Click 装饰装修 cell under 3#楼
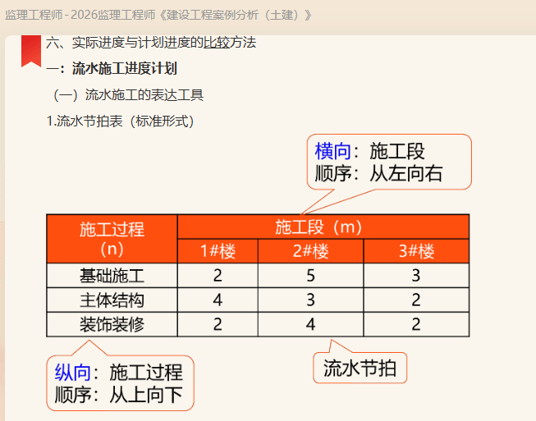 416,324
